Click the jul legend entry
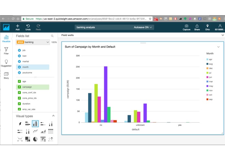 (x=209, y=73)
